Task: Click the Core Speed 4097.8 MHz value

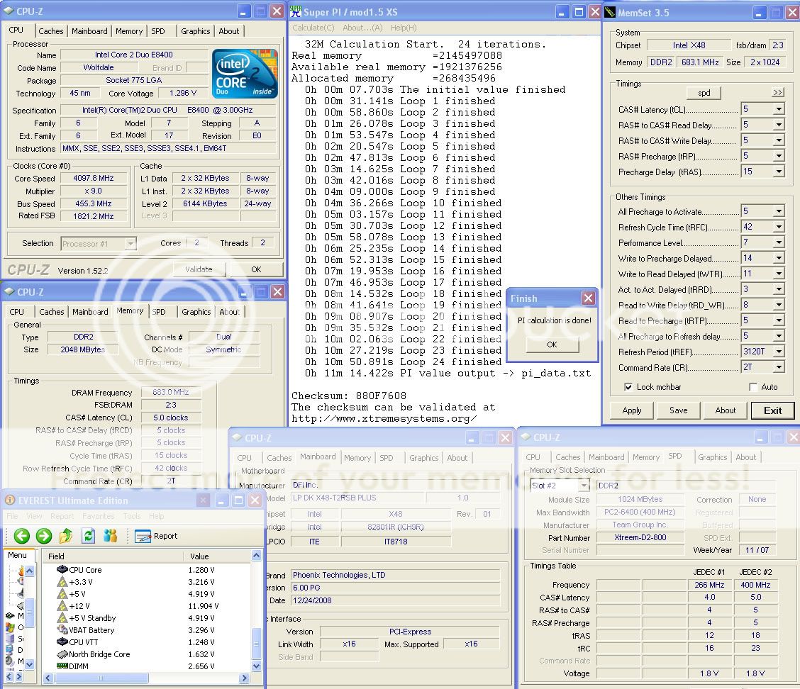Action: pyautogui.click(x=94, y=178)
